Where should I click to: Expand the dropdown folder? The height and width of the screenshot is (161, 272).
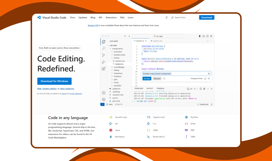tap(117, 73)
